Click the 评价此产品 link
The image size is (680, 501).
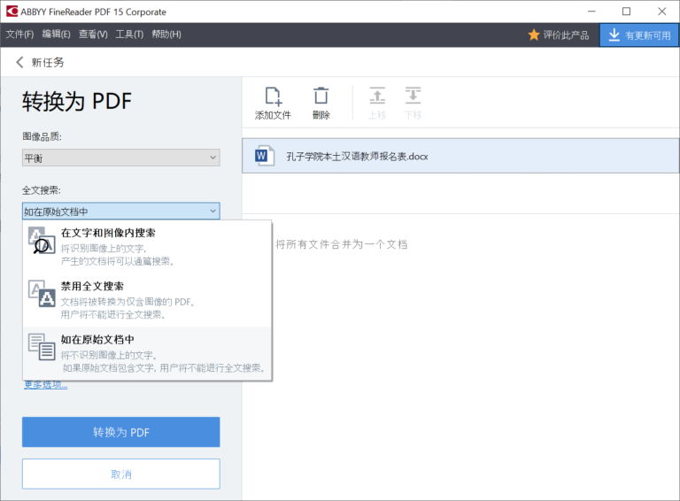click(x=566, y=35)
